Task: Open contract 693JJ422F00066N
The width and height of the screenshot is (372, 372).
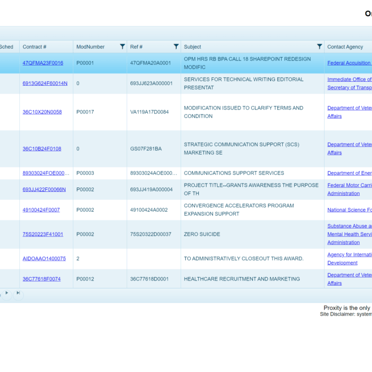Action: (44, 190)
